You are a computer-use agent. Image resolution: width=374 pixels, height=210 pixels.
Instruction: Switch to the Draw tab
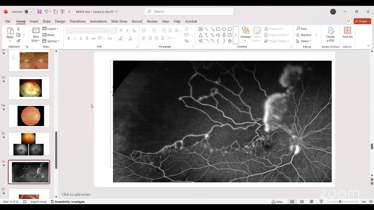click(x=46, y=21)
